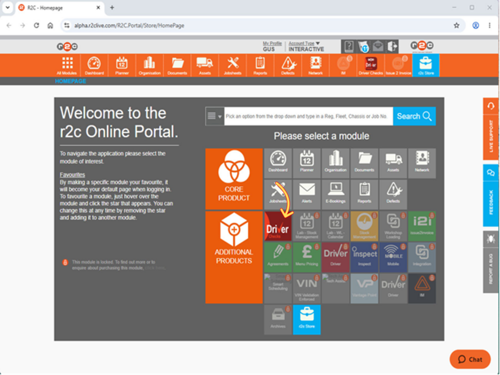Select the green Agreements tile
The image size is (500, 375).
coord(278,257)
